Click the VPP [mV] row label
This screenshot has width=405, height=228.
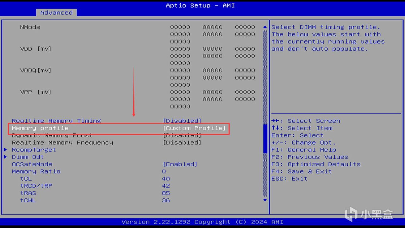pos(35,92)
